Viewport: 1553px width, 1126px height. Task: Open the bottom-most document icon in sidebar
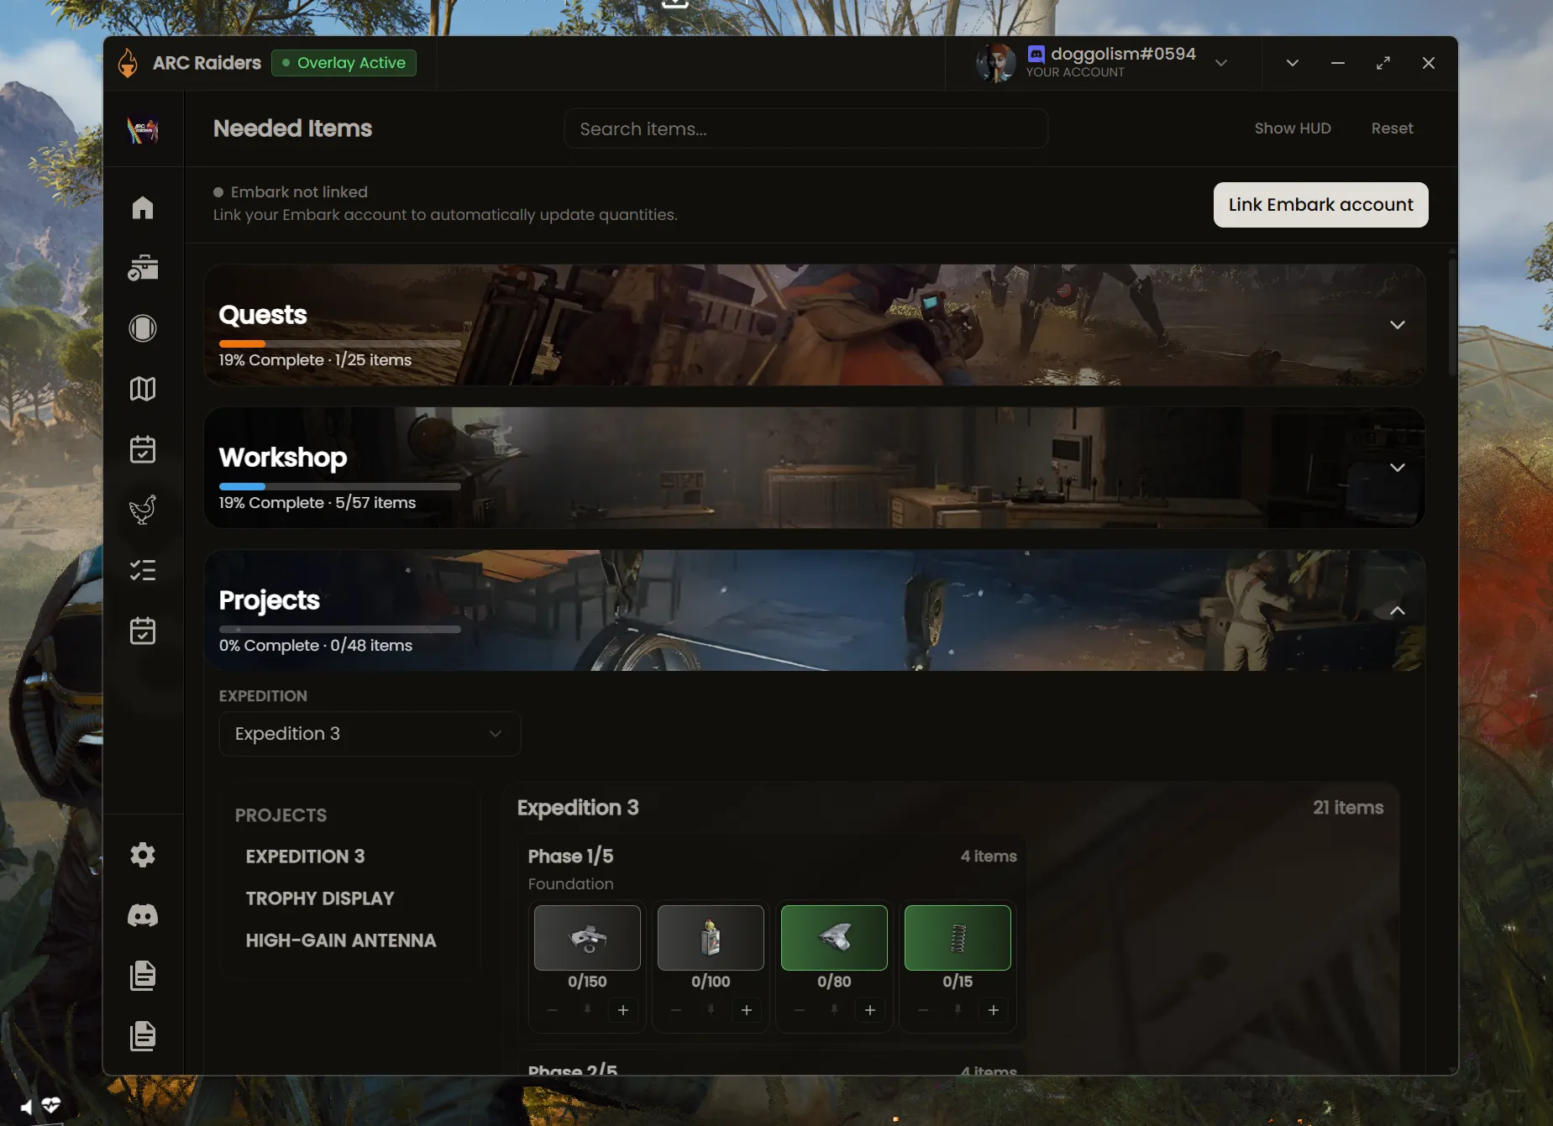(x=143, y=1036)
